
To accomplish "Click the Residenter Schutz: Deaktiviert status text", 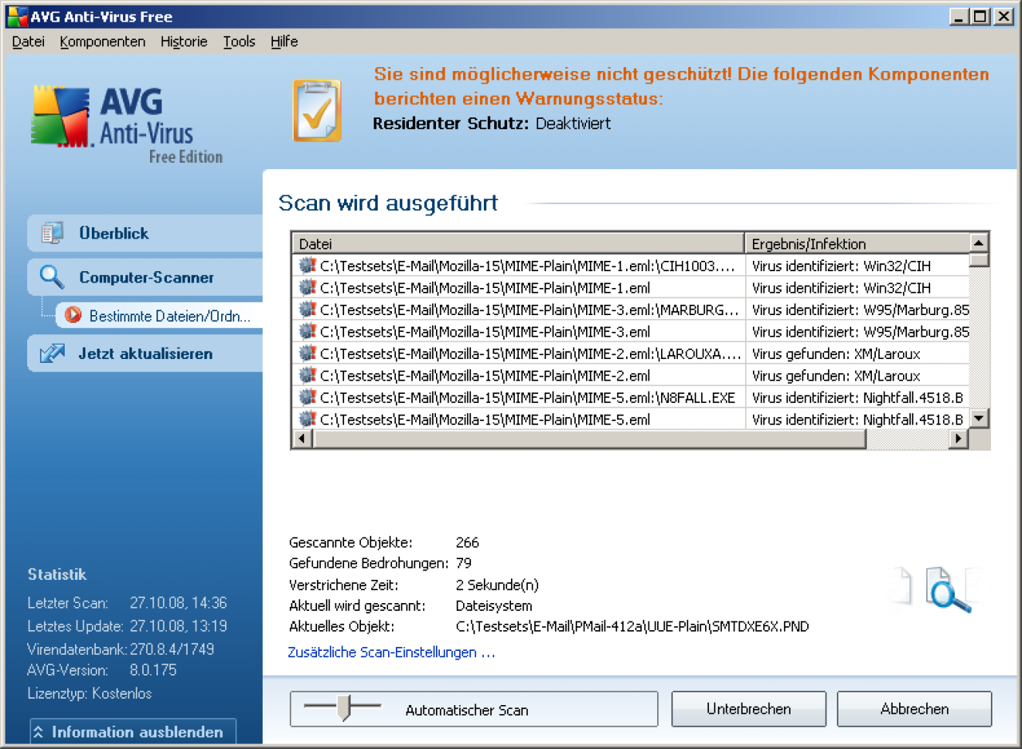I will point(492,124).
